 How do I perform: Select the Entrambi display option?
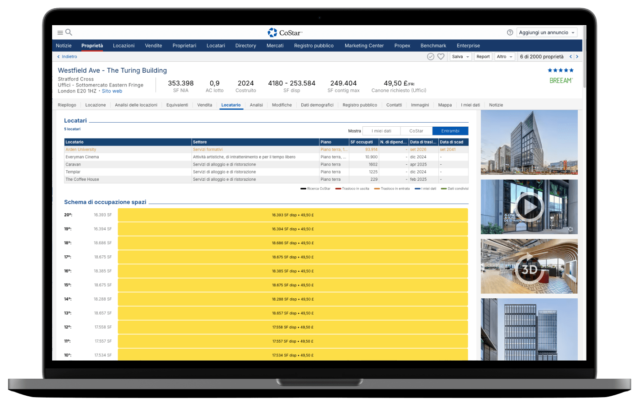tap(450, 131)
